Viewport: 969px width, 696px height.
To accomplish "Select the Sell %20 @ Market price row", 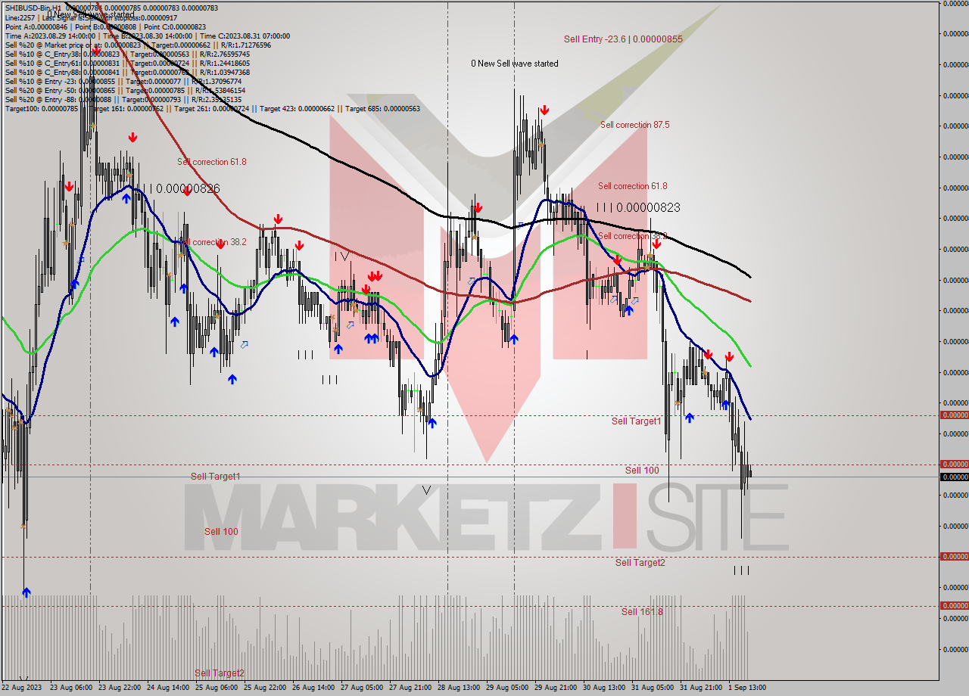I will click(138, 45).
